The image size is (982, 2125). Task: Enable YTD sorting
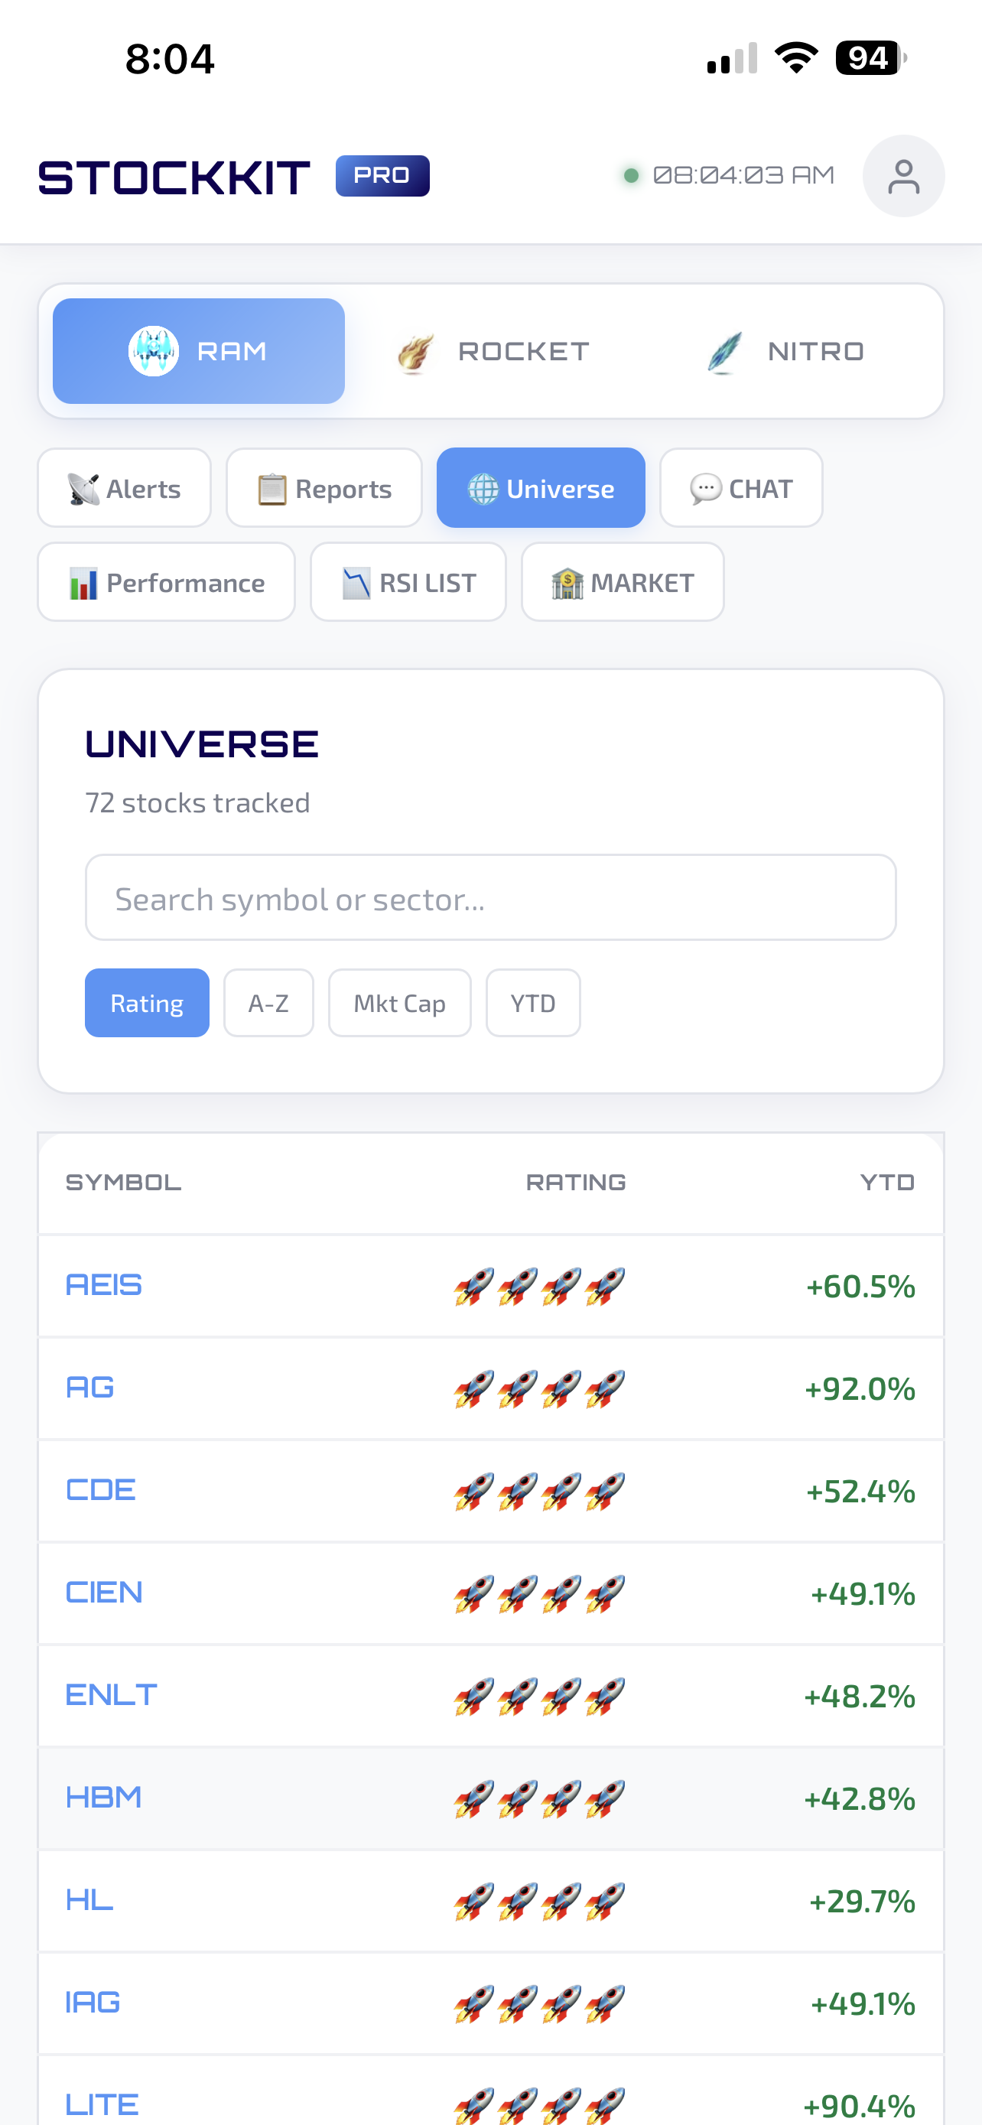coord(532,1002)
